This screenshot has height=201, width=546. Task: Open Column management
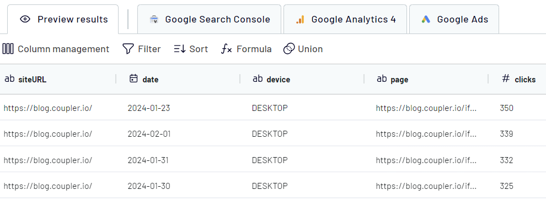(x=56, y=49)
